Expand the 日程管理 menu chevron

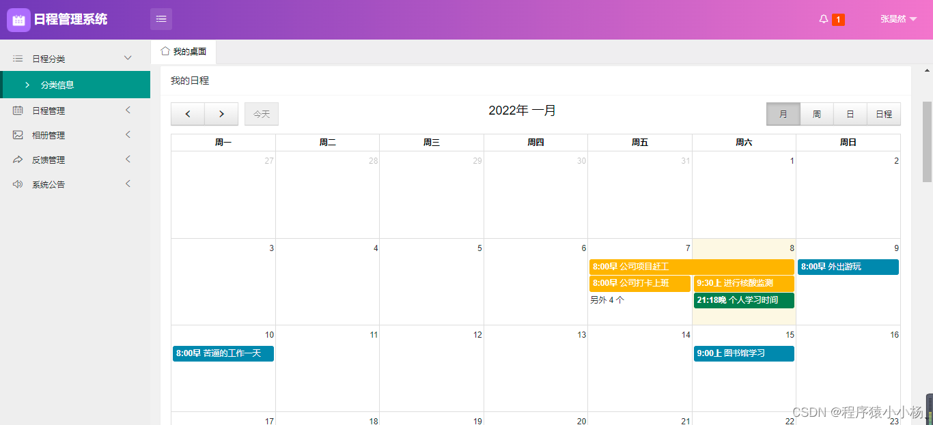(128, 110)
